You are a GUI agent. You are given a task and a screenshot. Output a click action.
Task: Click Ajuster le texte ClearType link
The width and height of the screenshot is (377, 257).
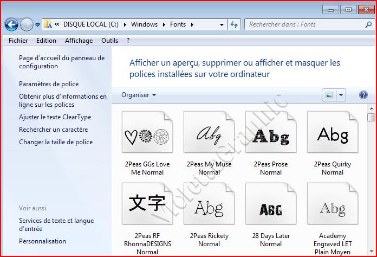point(55,117)
